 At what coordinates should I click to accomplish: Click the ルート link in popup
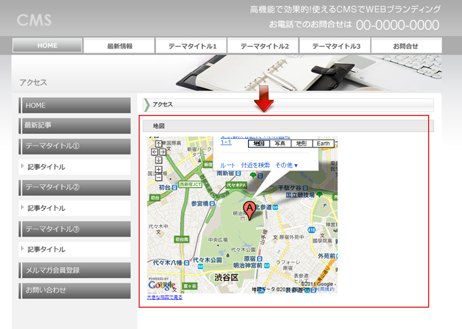228,165
